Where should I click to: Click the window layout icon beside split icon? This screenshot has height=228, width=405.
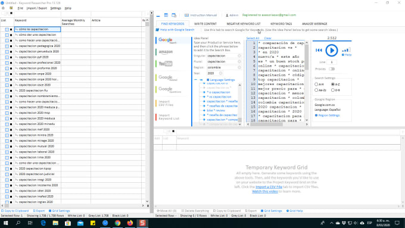point(174,15)
